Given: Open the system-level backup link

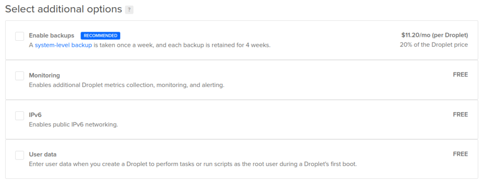Looking at the screenshot, I should [63, 45].
